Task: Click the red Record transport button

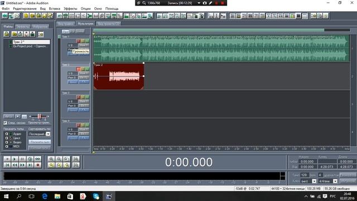Action: click(x=38, y=165)
